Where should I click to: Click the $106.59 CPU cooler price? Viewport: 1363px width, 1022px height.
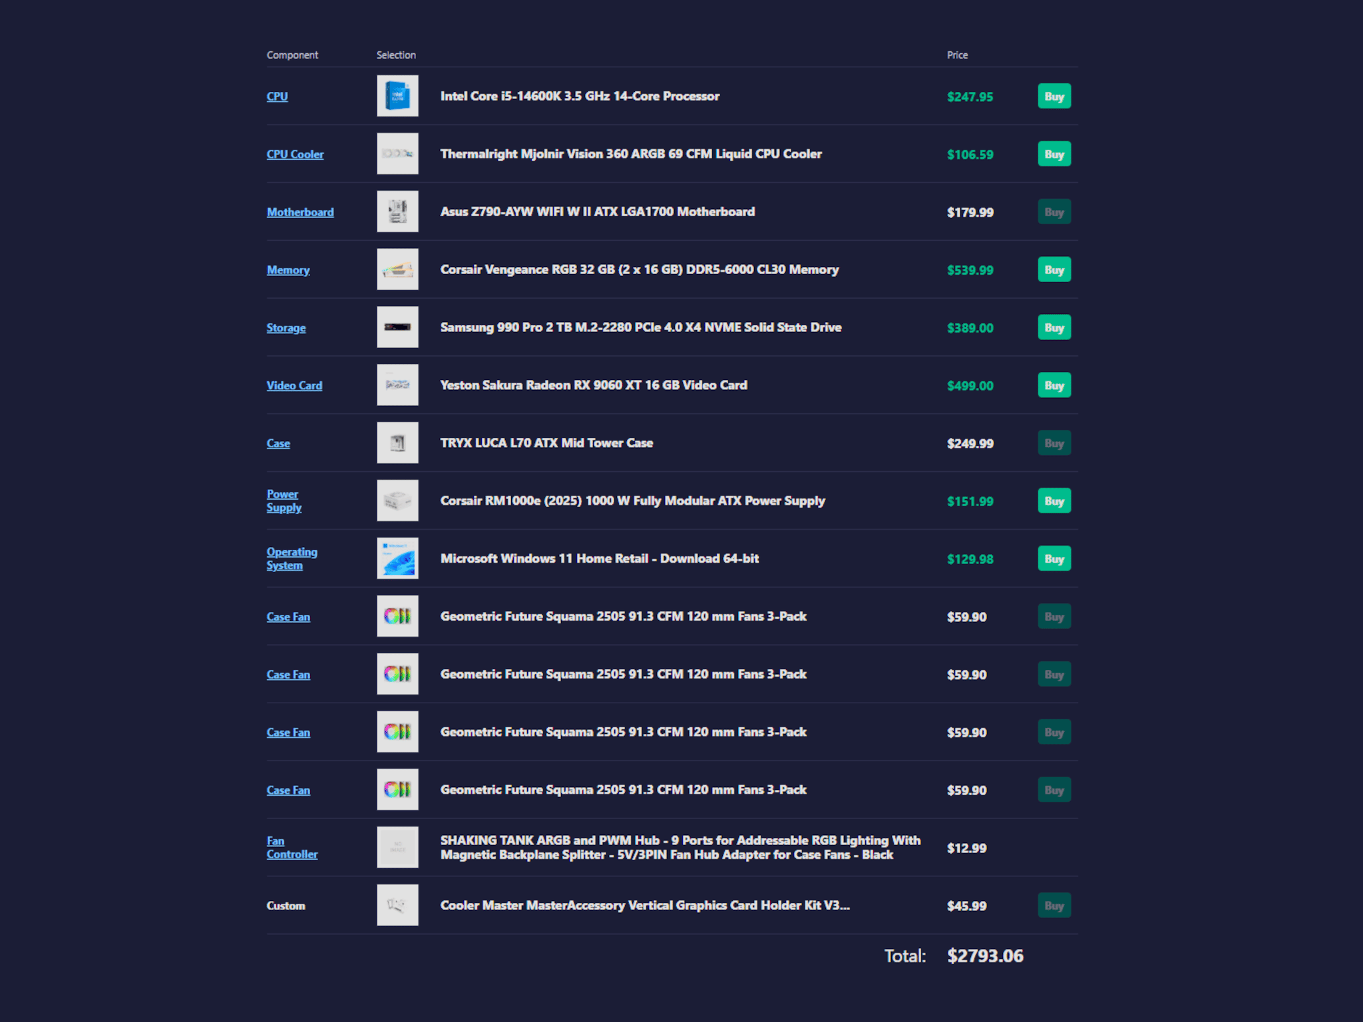(x=970, y=155)
